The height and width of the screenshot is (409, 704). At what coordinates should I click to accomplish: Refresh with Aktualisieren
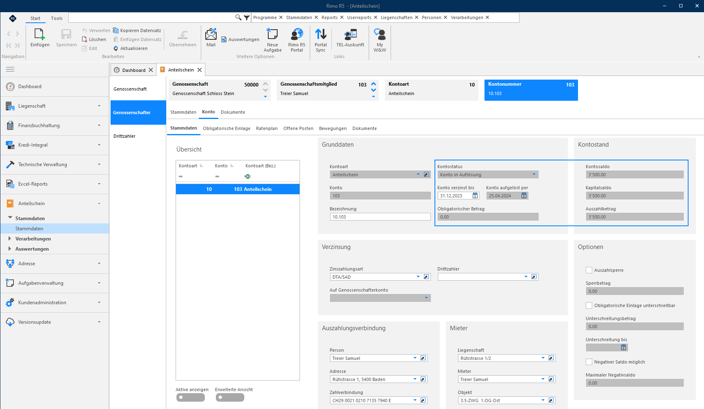(130, 48)
